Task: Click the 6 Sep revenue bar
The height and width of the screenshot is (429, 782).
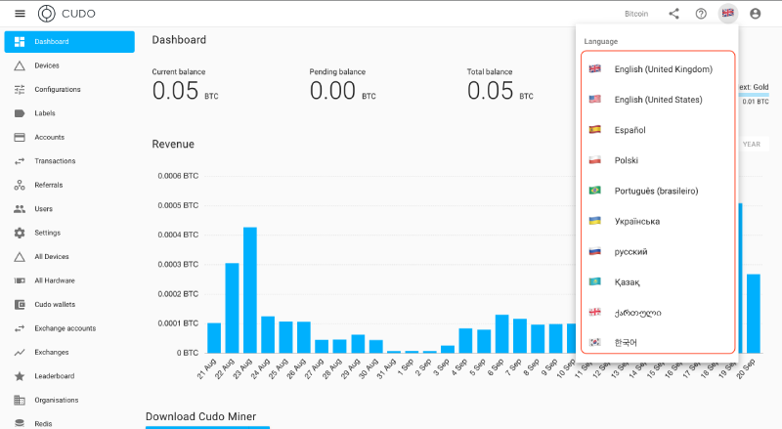Action: pos(501,334)
